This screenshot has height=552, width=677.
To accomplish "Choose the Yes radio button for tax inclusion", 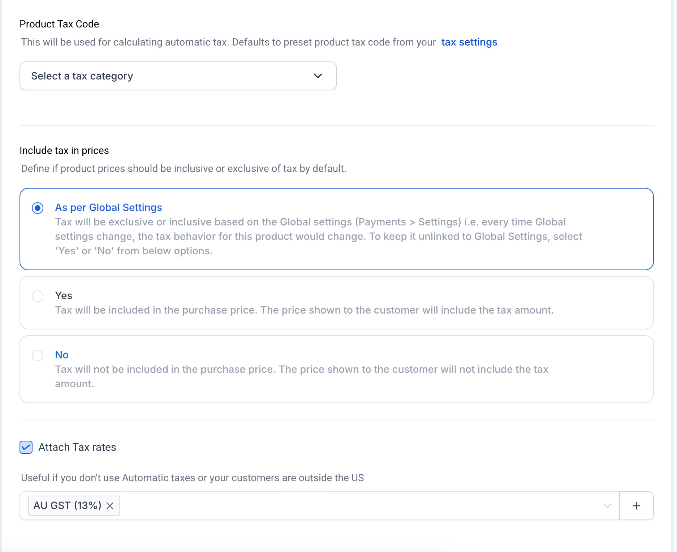I will tap(38, 296).
